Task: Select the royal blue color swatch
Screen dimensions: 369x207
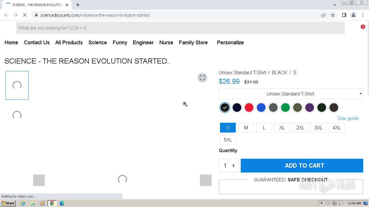Action: [x=261, y=108]
